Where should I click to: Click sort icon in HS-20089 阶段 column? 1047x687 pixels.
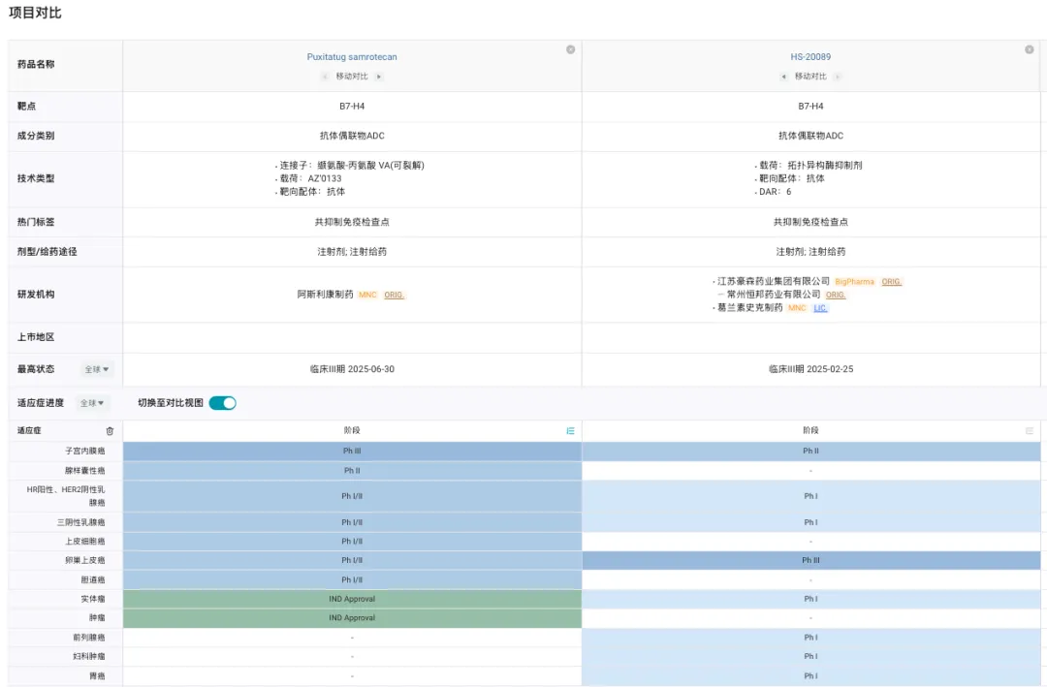(1029, 431)
